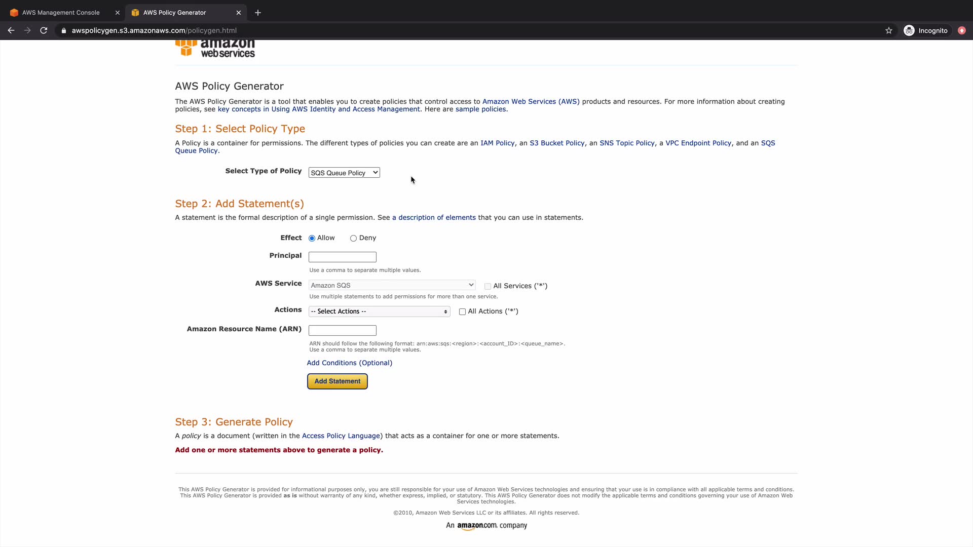Select the AWS Policy Generator tab
973x547 pixels.
point(174,13)
